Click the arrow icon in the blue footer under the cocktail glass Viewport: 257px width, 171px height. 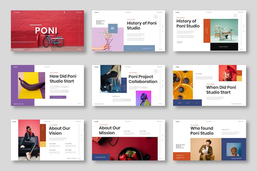128,48
